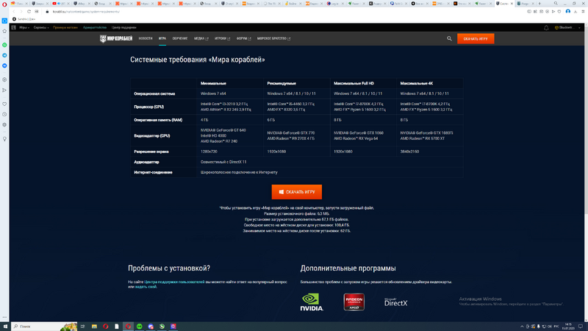This screenshot has height=331, width=588.
Task: Select the Совместимый с DirectX 11 cell
Action: (x=329, y=162)
